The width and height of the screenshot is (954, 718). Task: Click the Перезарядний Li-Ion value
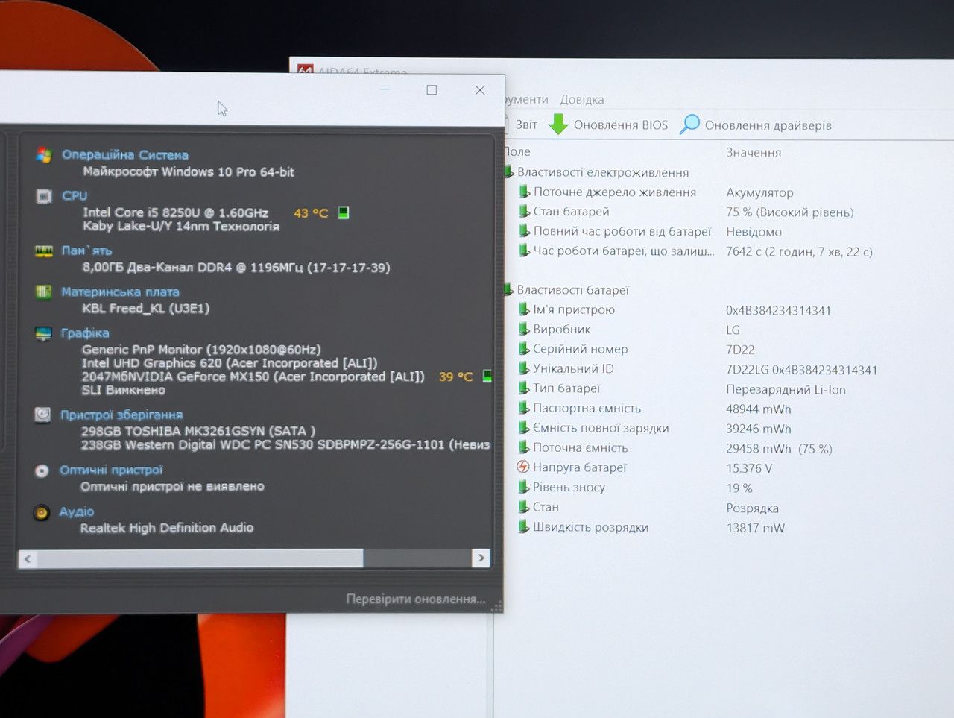click(x=786, y=389)
